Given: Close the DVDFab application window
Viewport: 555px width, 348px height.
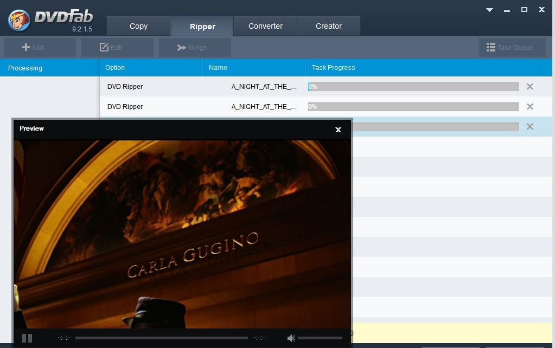Looking at the screenshot, I should pyautogui.click(x=541, y=10).
